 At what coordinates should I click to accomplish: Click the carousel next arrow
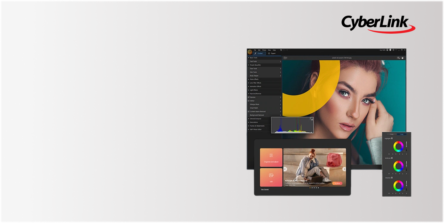pyautogui.click(x=344, y=169)
